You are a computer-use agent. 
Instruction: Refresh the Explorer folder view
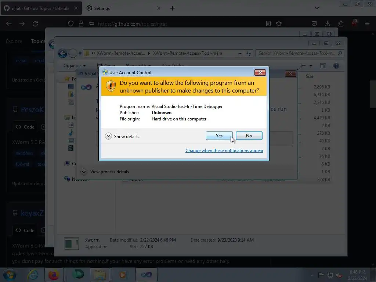249,53
